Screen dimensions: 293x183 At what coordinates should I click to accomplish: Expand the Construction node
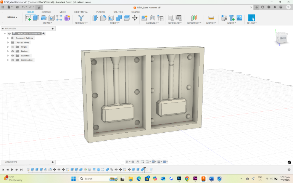(x=8, y=60)
